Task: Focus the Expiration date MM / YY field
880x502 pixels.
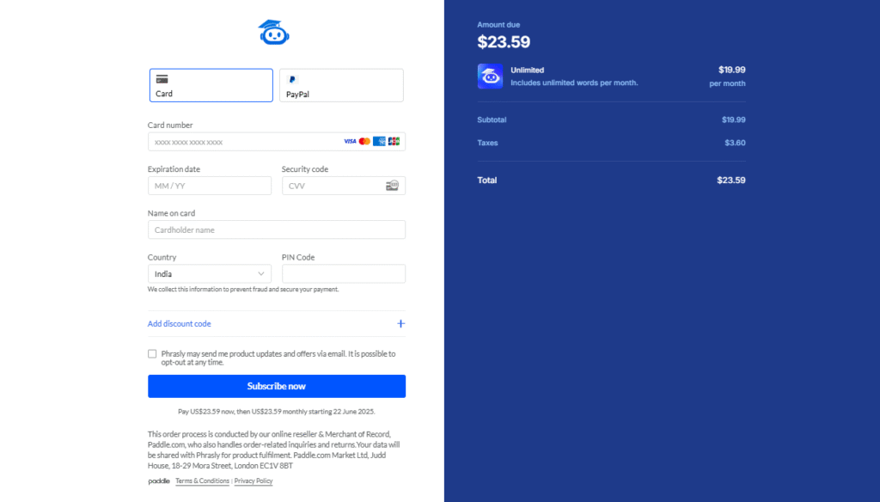Action: (210, 186)
